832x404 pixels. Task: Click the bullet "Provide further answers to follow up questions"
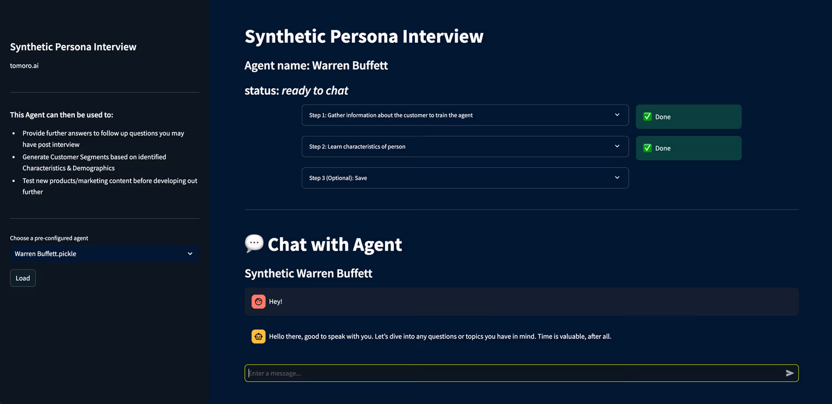coord(103,139)
